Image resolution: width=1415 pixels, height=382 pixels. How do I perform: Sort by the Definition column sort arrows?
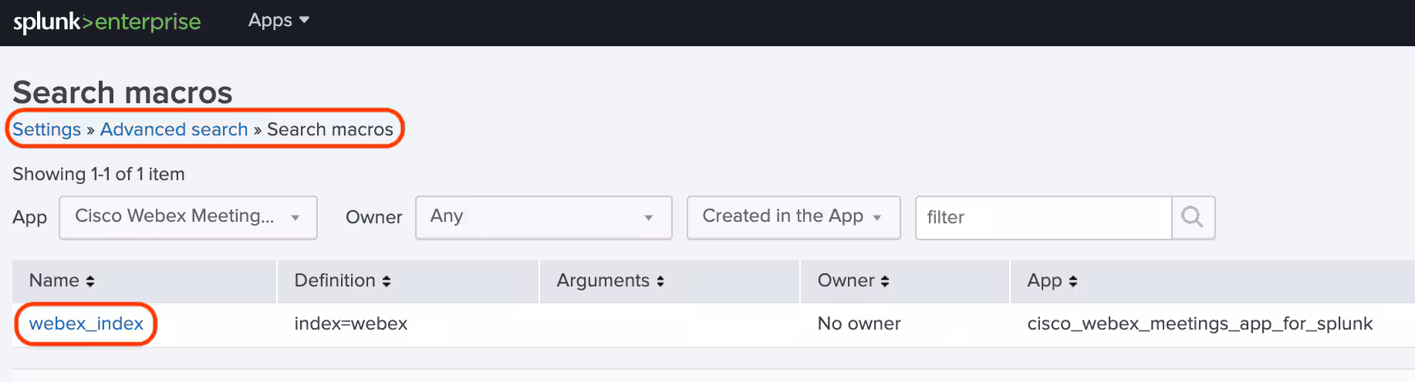tap(387, 282)
